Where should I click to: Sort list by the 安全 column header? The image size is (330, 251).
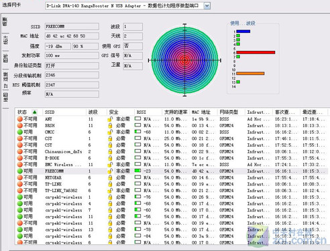click(113, 112)
